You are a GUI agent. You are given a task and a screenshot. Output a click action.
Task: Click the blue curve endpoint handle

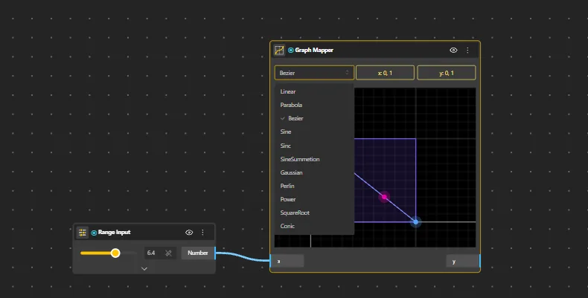(415, 222)
